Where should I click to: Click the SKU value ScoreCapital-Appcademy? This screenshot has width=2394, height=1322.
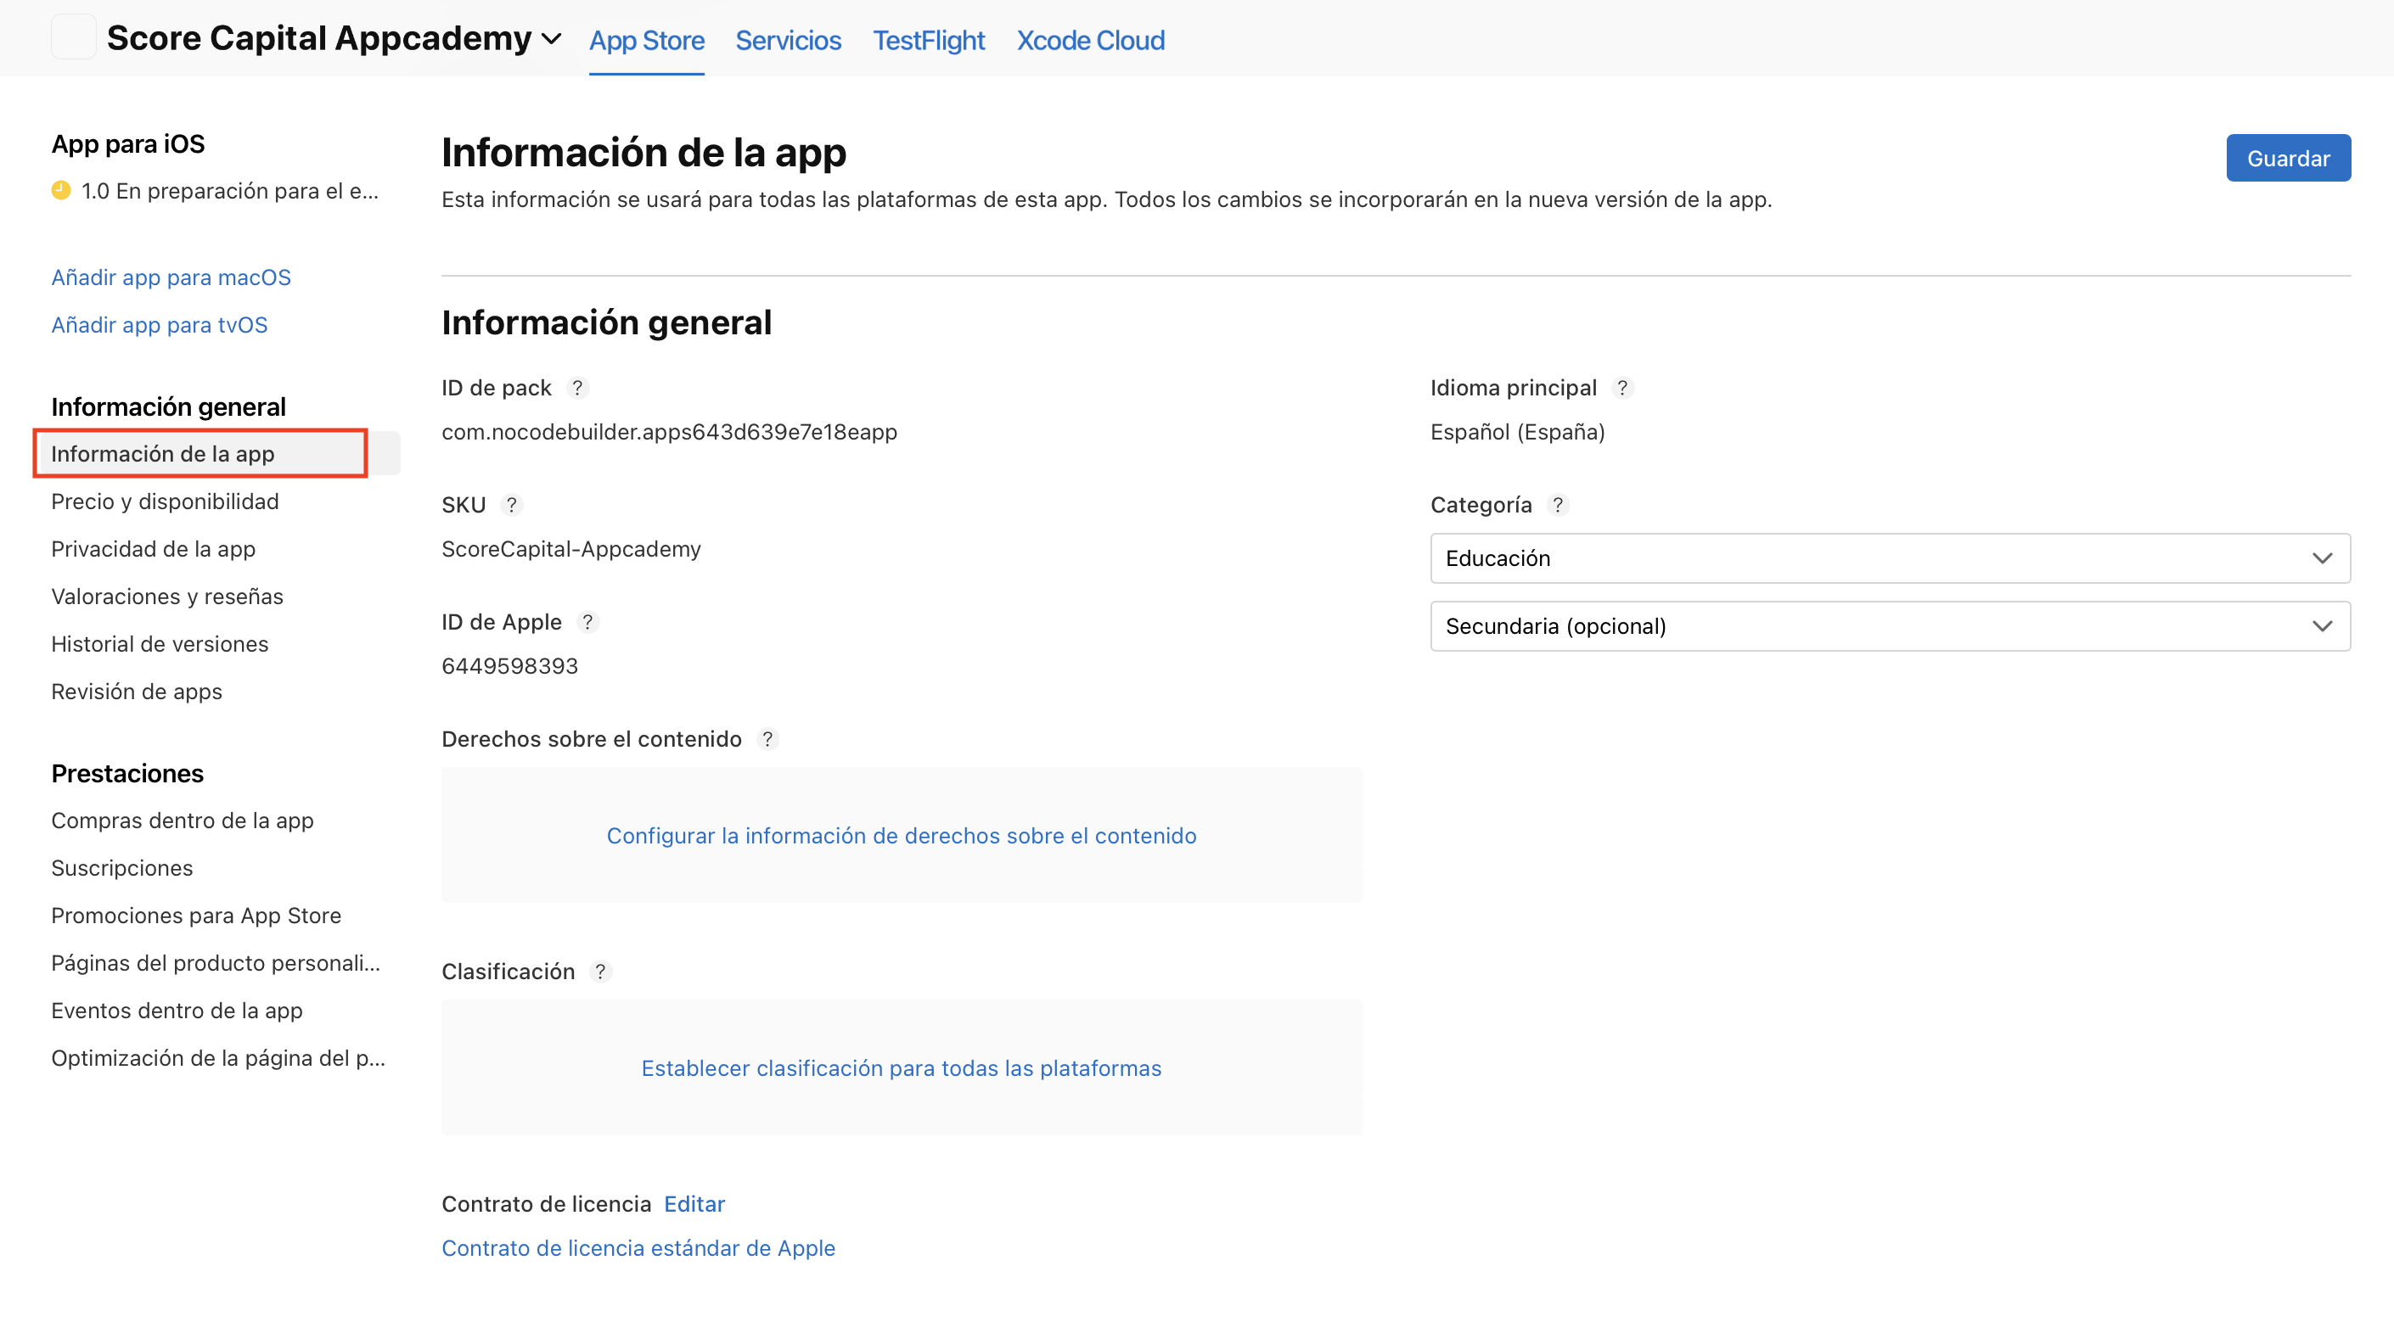click(x=571, y=549)
